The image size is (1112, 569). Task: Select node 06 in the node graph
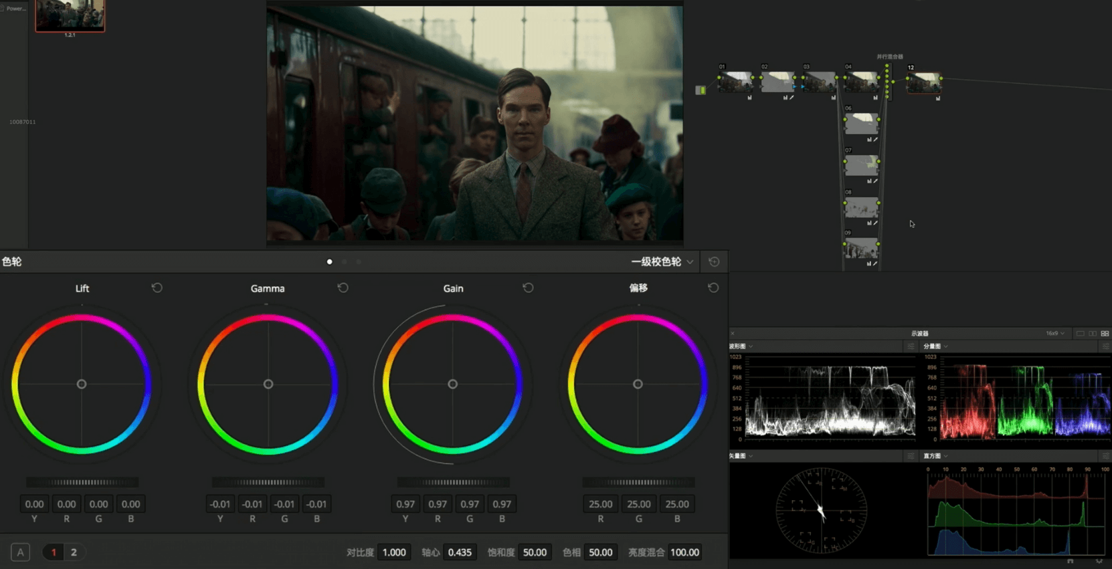point(862,124)
